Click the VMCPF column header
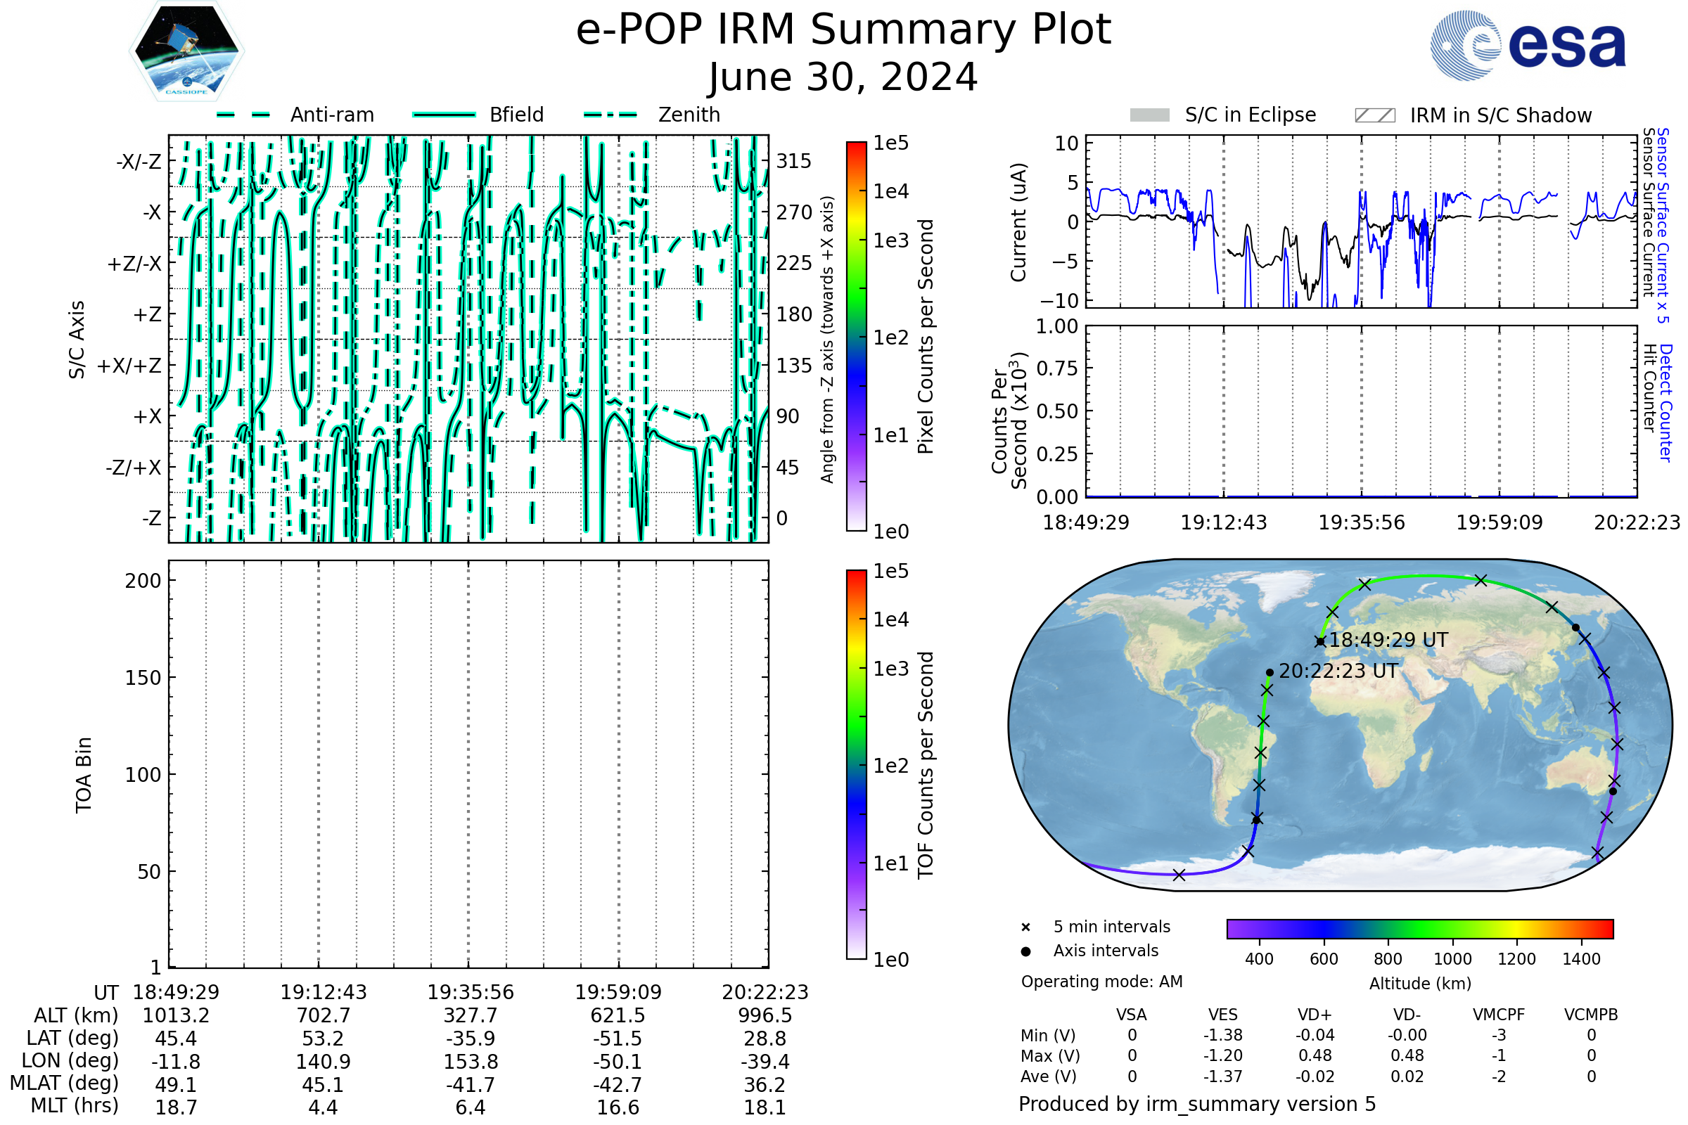This screenshot has height=1125, width=1688. tap(1499, 1015)
